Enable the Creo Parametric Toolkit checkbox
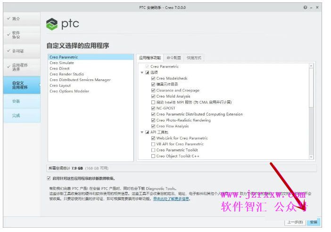 [153, 150]
